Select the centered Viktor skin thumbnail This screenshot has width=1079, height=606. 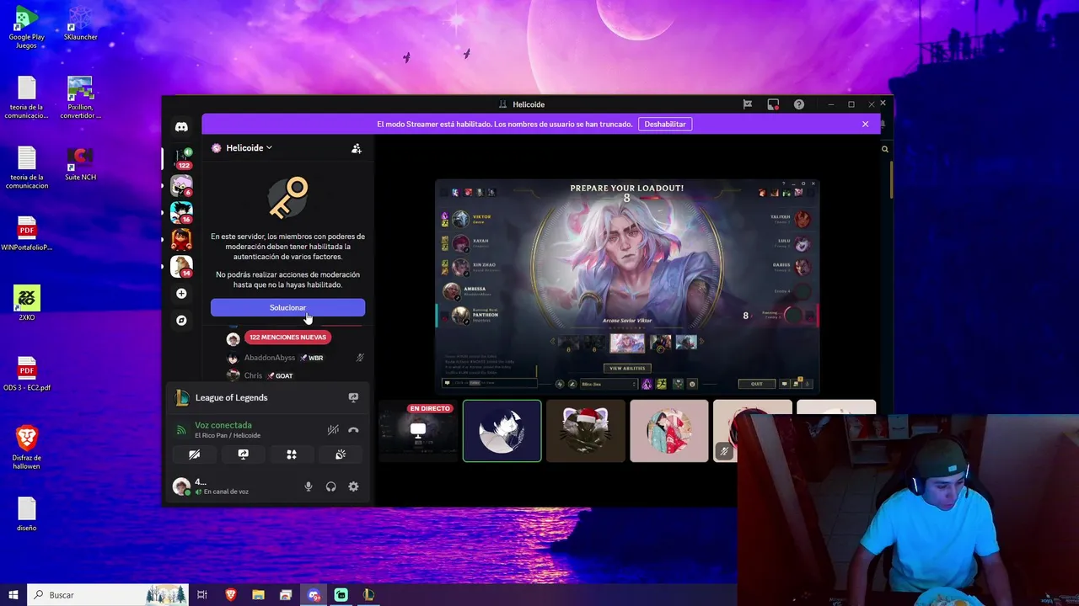(x=627, y=343)
